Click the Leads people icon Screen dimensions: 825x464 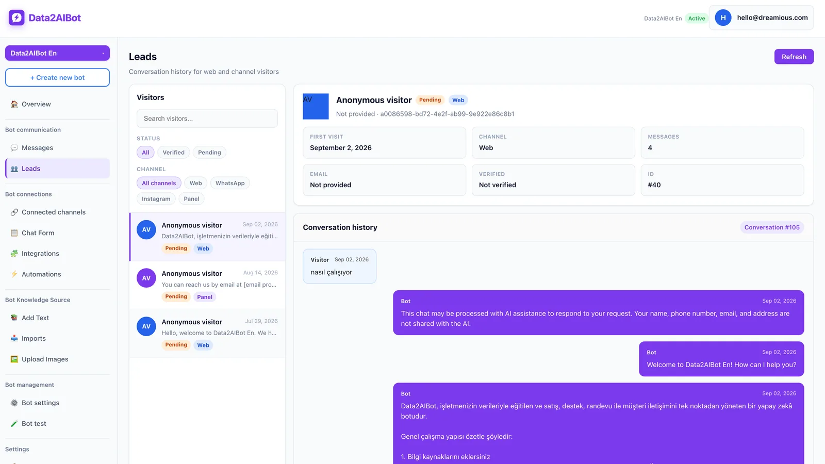[x=14, y=169]
